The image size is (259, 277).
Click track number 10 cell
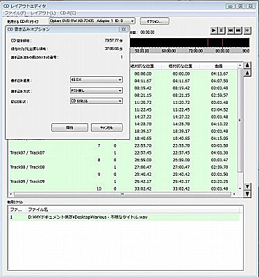(99, 188)
